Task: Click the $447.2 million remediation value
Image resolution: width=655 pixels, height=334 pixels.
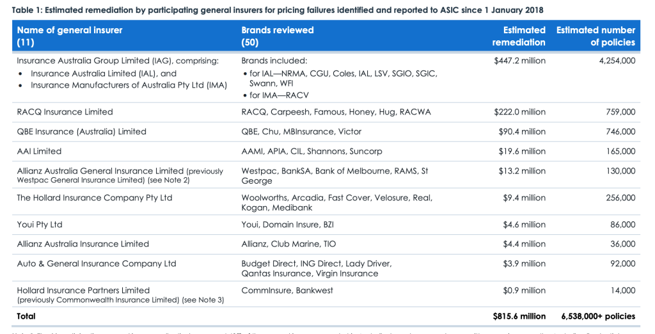Action: 519,61
